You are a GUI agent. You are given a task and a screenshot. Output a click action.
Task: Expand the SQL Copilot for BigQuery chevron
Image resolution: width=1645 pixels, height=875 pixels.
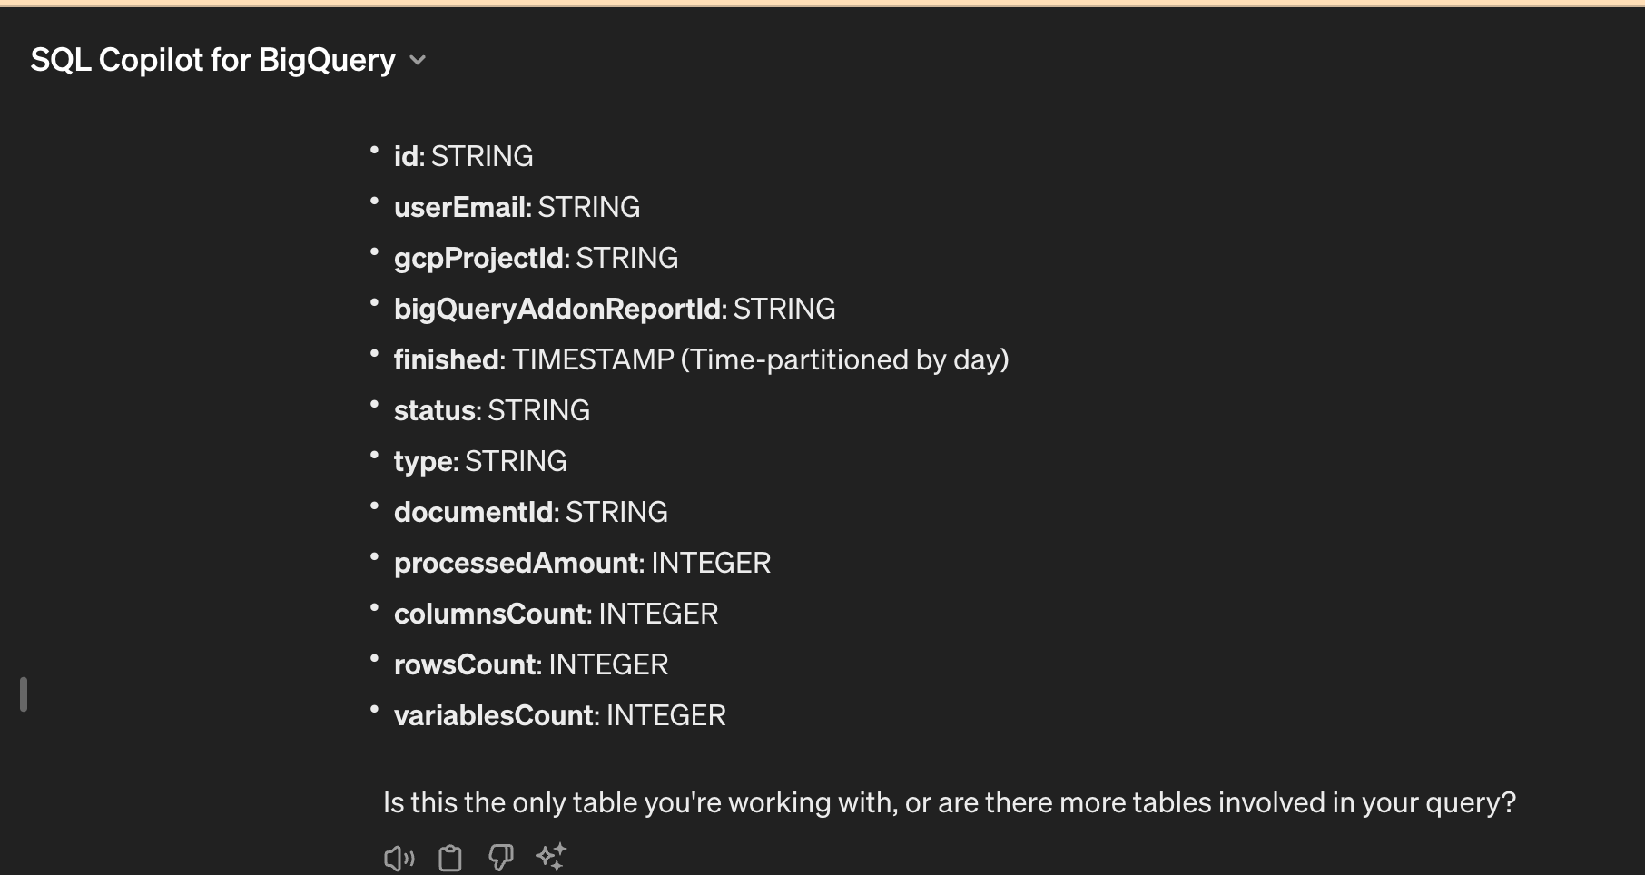coord(418,60)
